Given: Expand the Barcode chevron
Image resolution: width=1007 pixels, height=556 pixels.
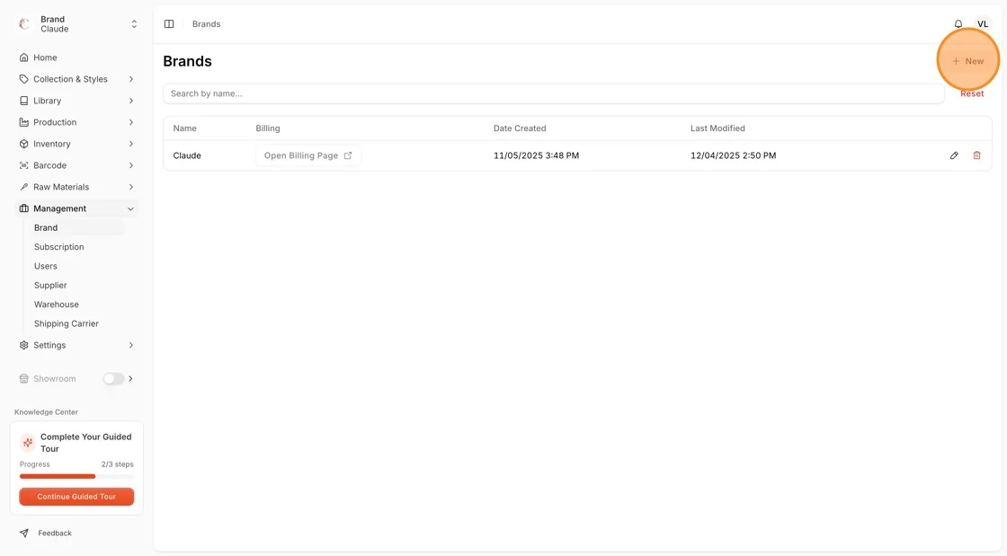Looking at the screenshot, I should tap(131, 165).
